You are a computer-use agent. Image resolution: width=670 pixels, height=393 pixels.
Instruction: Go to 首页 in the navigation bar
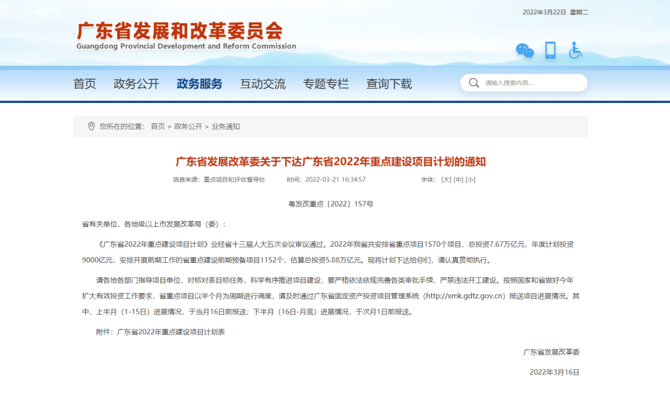(x=84, y=84)
